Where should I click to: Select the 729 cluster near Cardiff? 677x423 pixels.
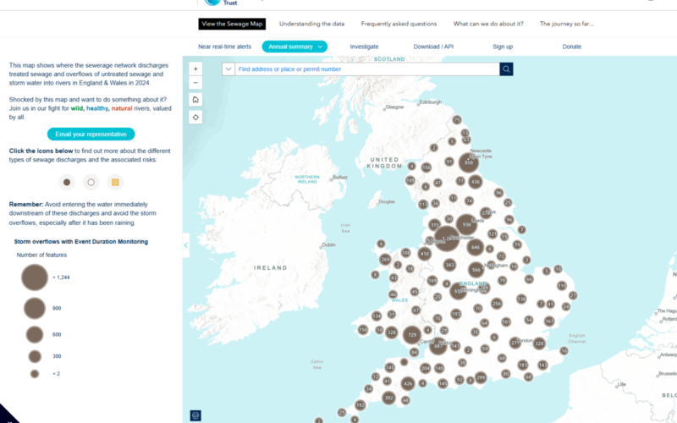tap(412, 335)
